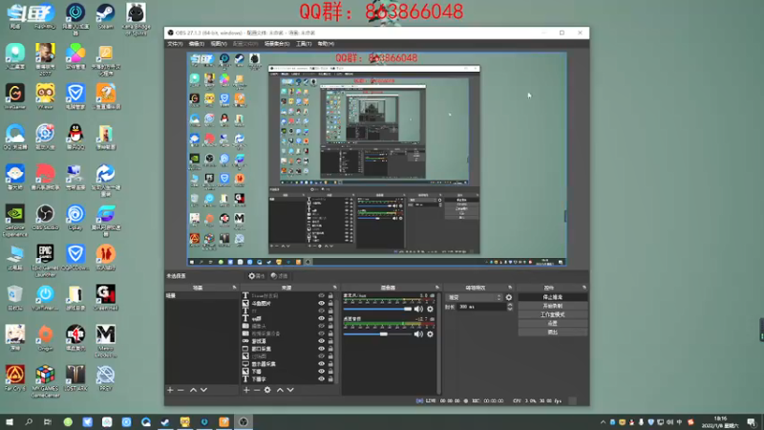Select the Metro Exodus desktop icon

coord(105,341)
